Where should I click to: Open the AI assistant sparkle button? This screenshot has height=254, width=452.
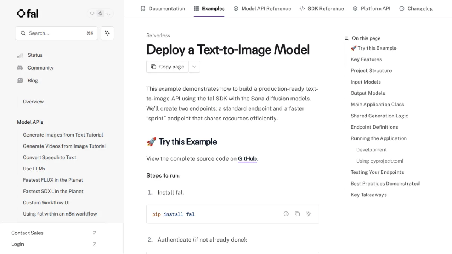point(107,33)
